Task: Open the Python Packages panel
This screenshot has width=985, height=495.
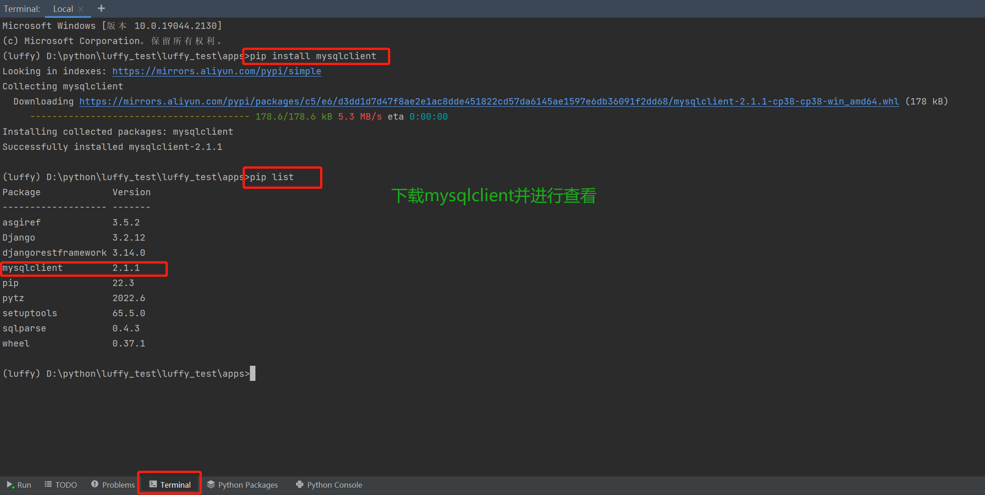Action: [x=243, y=484]
